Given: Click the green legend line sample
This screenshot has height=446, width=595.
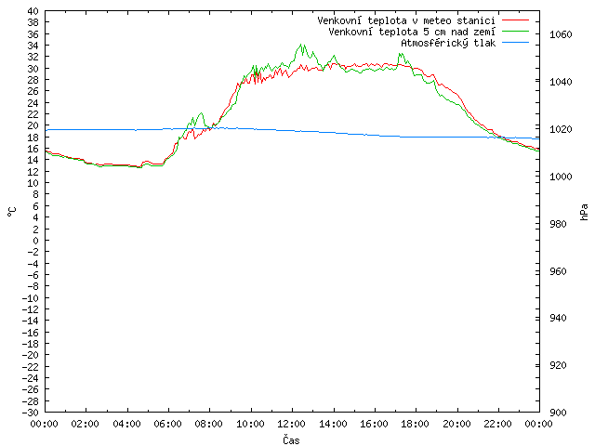Looking at the screenshot, I should (x=515, y=32).
